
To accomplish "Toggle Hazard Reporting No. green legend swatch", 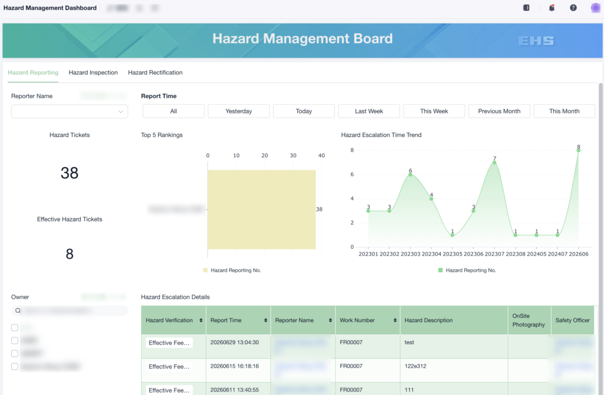I will click(x=440, y=270).
